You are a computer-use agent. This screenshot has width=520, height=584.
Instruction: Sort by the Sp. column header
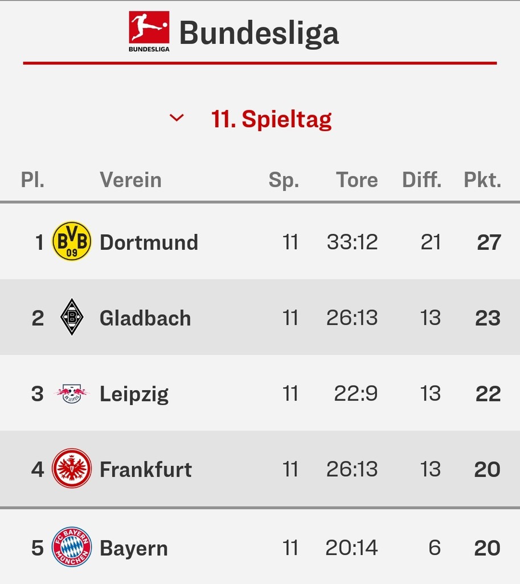[284, 181]
